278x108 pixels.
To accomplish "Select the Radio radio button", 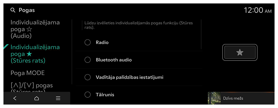I will (x=88, y=43).
